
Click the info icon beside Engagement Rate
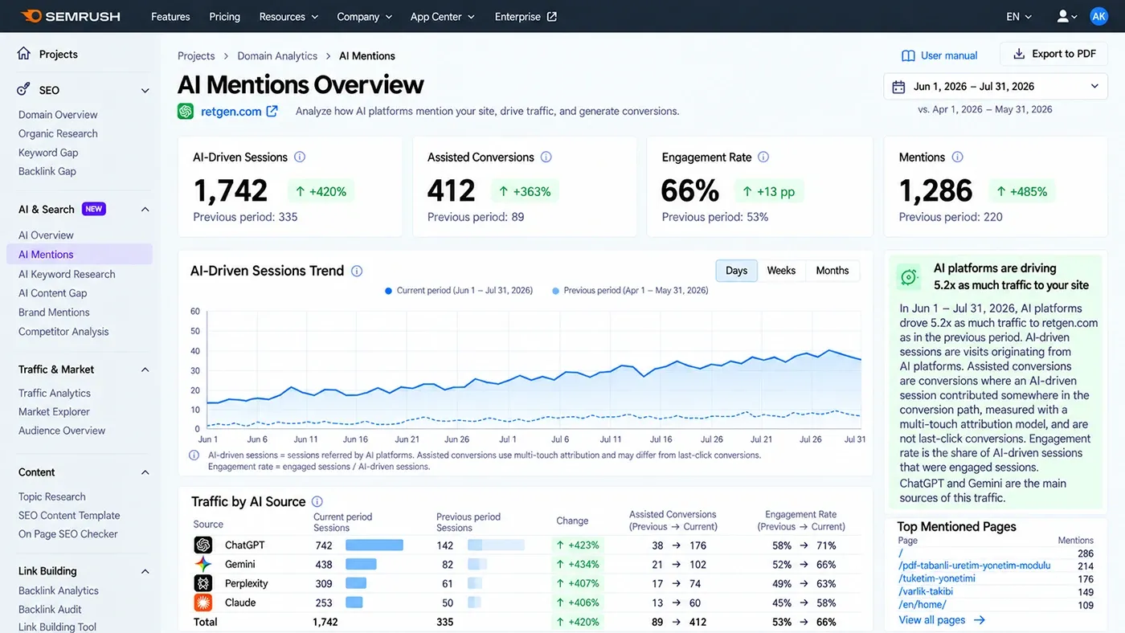coord(763,157)
